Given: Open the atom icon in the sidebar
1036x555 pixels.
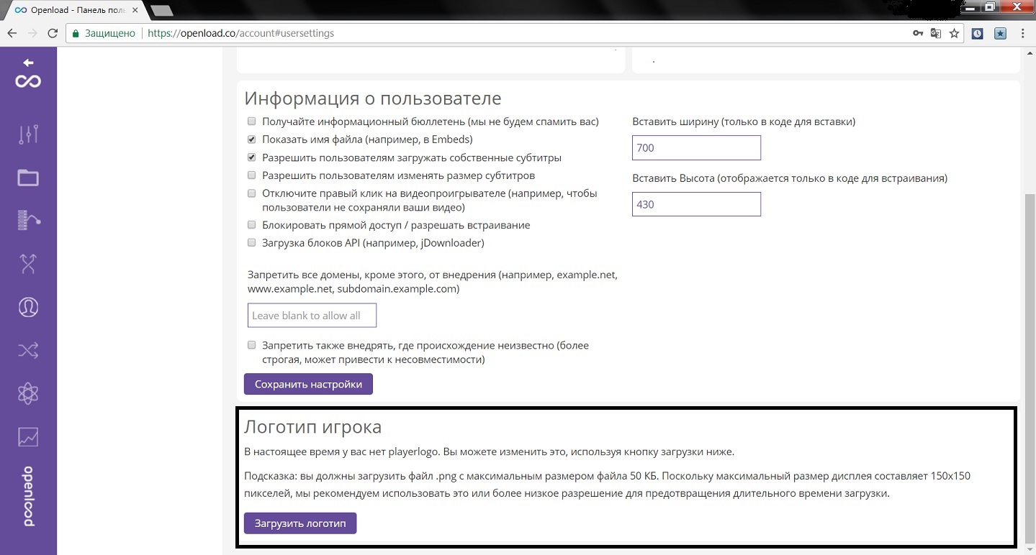Looking at the screenshot, I should (28, 393).
